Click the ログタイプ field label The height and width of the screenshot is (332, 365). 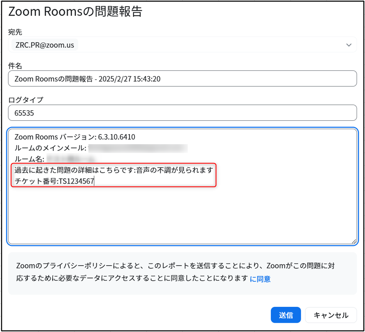point(26,100)
